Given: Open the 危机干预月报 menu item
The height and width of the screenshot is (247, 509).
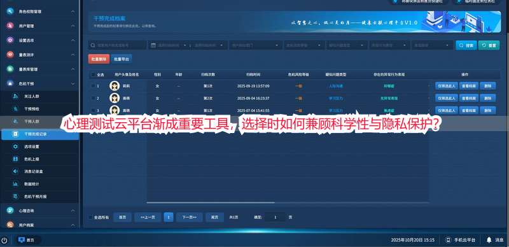Looking at the screenshot, I should click(39, 196).
